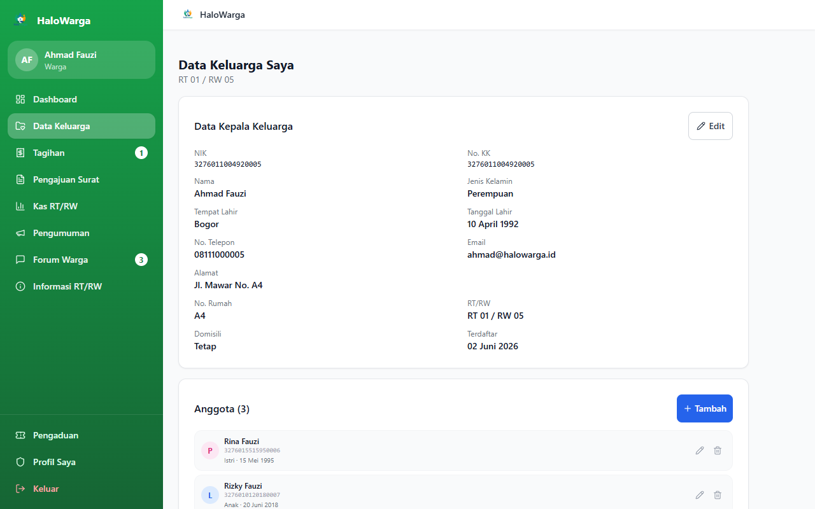Delete Rina Fauzi with the trash icon

(x=718, y=450)
